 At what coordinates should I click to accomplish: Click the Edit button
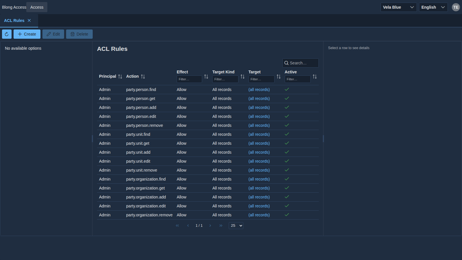[53, 34]
